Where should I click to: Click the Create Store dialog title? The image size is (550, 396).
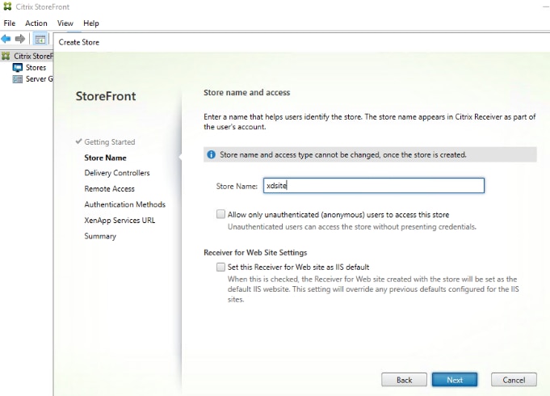point(79,43)
